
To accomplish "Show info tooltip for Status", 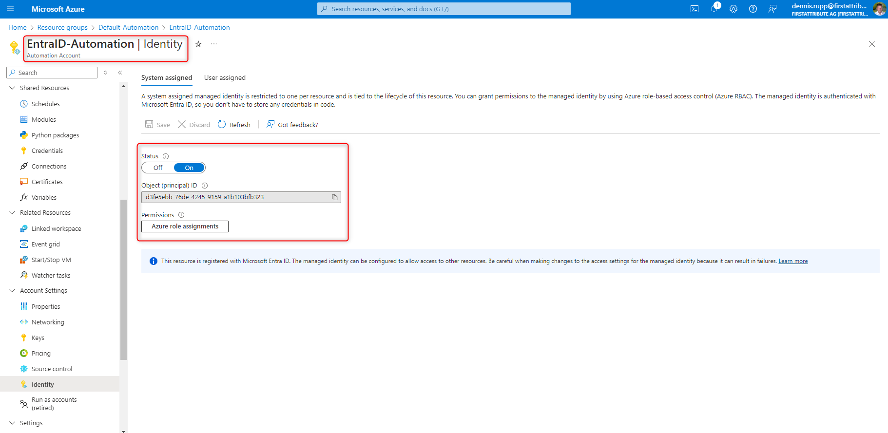I will [166, 156].
